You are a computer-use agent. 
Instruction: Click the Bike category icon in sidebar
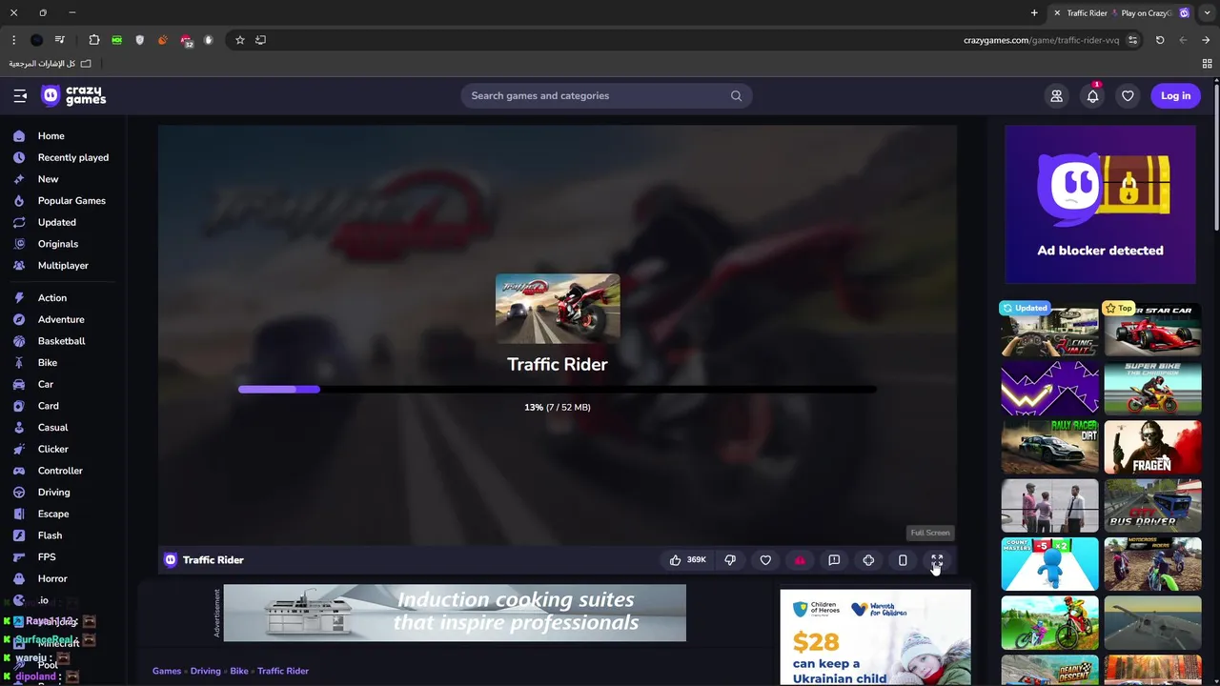tap(19, 363)
